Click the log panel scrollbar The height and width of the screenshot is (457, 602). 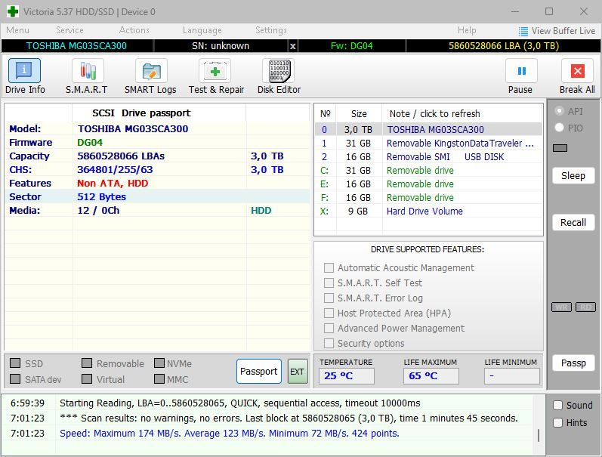point(539,435)
